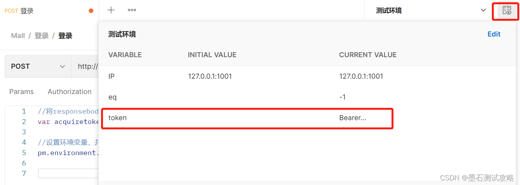Select the eq current value -1

pos(342,97)
